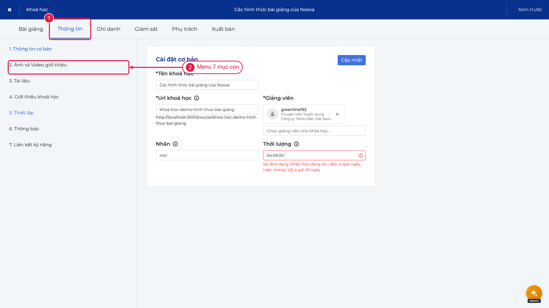Click the duration format error message
This screenshot has height=308, width=549.
coord(312,167)
